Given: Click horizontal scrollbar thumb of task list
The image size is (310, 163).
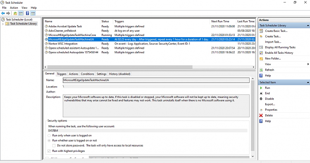Looking at the screenshot, I should 120,67.
